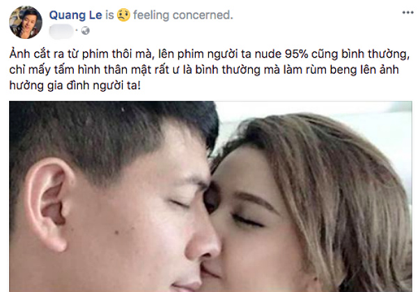Click the post line "hưởng gia đình người ta!"
Image resolution: width=418 pixels, height=292 pixels.
tap(75, 86)
